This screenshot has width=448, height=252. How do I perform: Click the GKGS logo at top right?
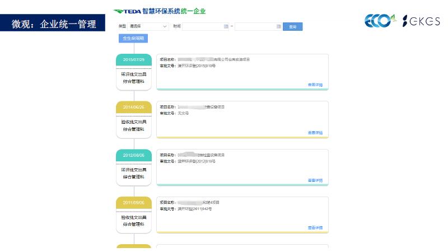point(421,21)
